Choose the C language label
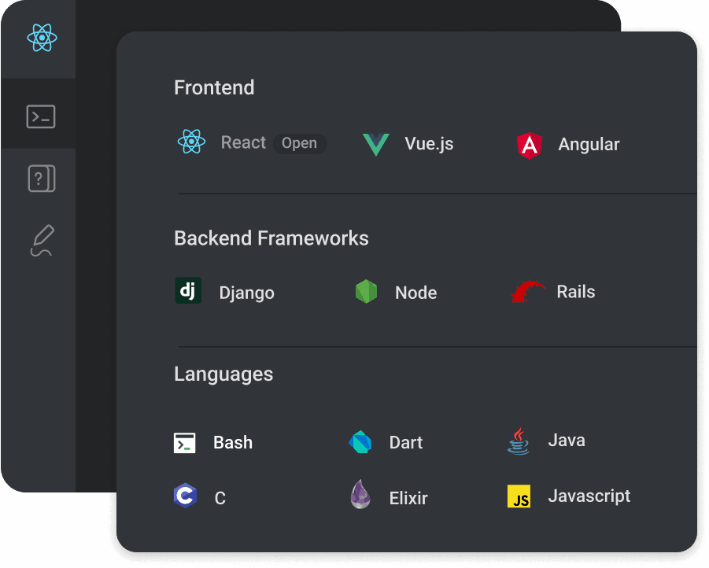The height and width of the screenshot is (568, 709). coord(220,498)
